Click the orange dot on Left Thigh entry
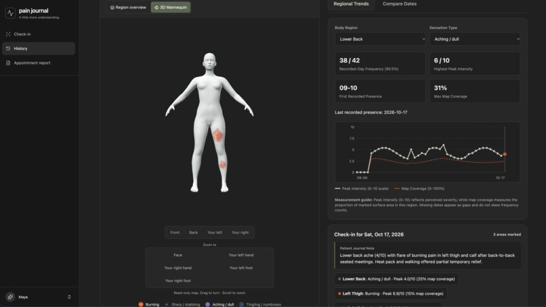 [339, 293]
